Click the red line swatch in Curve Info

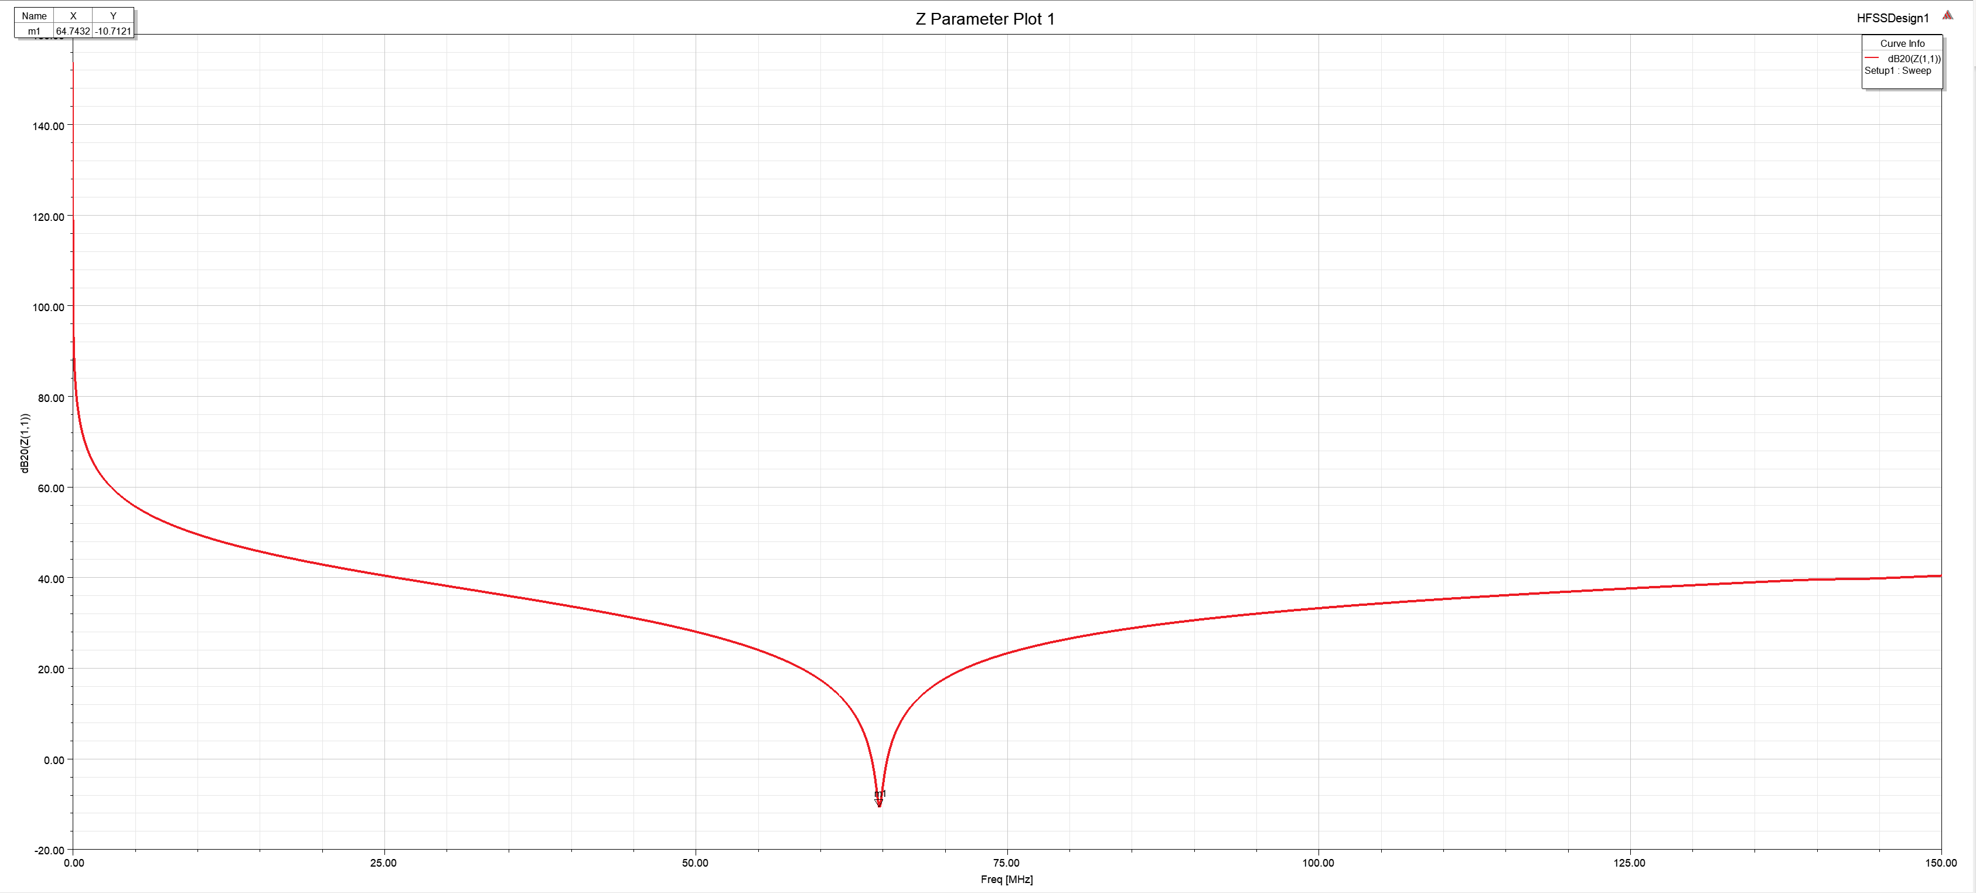point(1872,59)
